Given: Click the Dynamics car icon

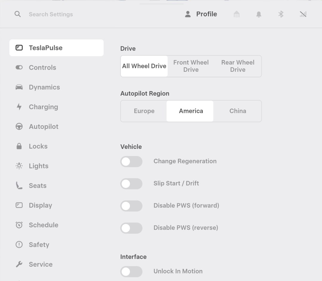Looking at the screenshot, I should pos(19,87).
